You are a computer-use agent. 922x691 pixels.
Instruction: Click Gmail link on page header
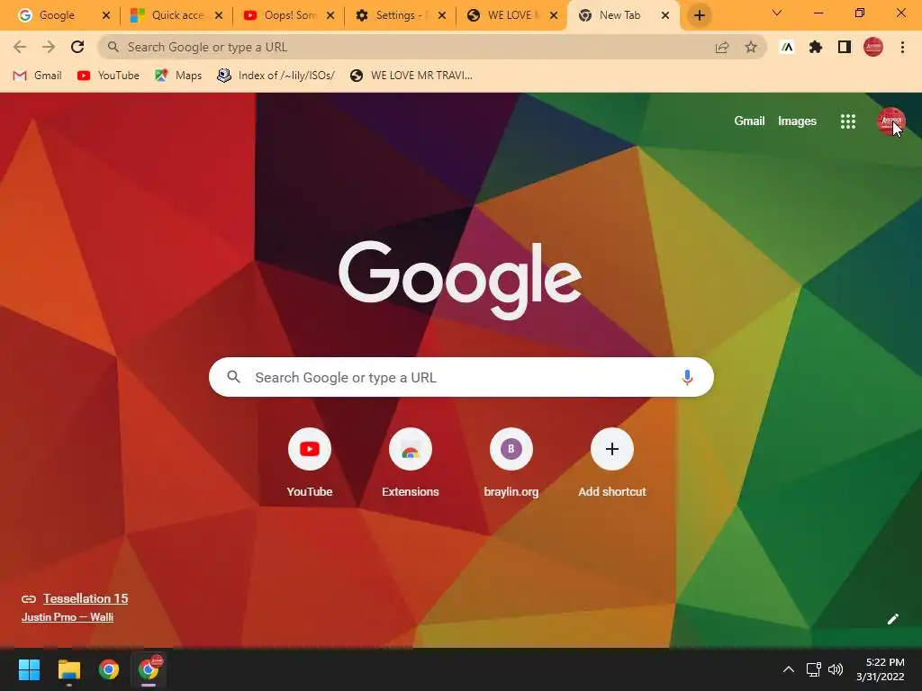(749, 121)
